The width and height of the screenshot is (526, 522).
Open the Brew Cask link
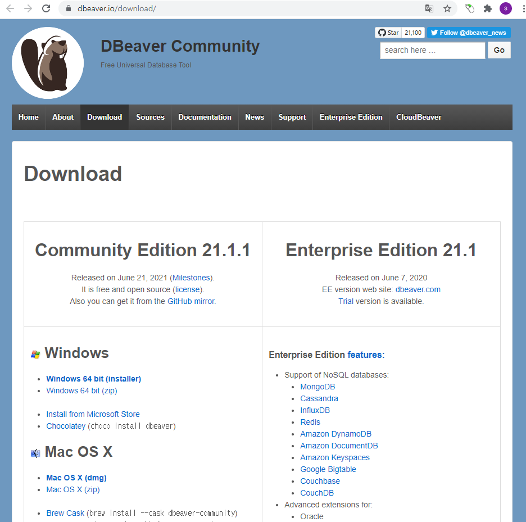(65, 513)
